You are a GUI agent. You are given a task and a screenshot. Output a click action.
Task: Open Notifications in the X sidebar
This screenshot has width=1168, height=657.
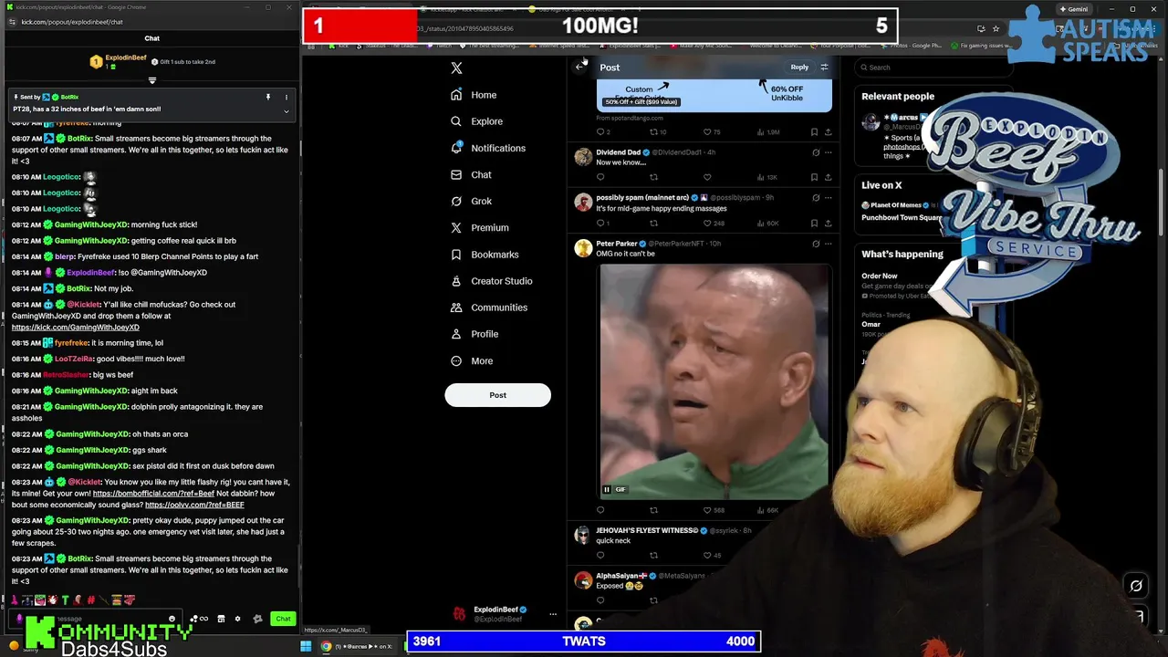488,148
